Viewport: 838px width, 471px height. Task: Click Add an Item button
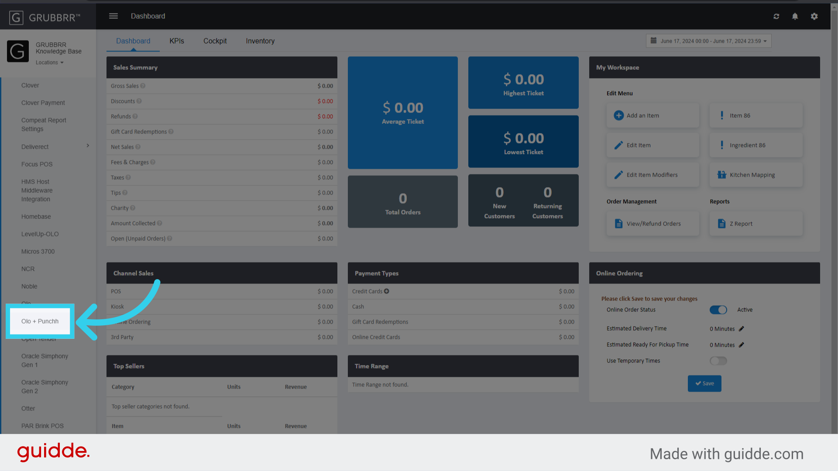tap(653, 116)
